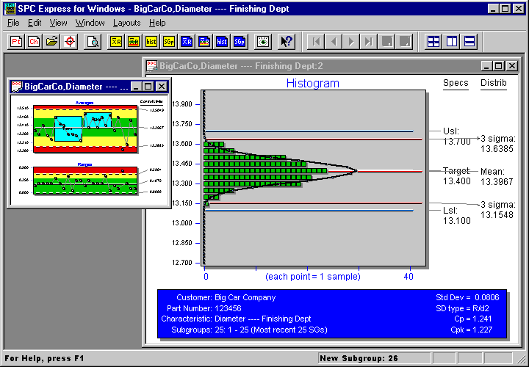Select the blue SGp toolbar button
This screenshot has width=529, height=367.
click(x=240, y=41)
